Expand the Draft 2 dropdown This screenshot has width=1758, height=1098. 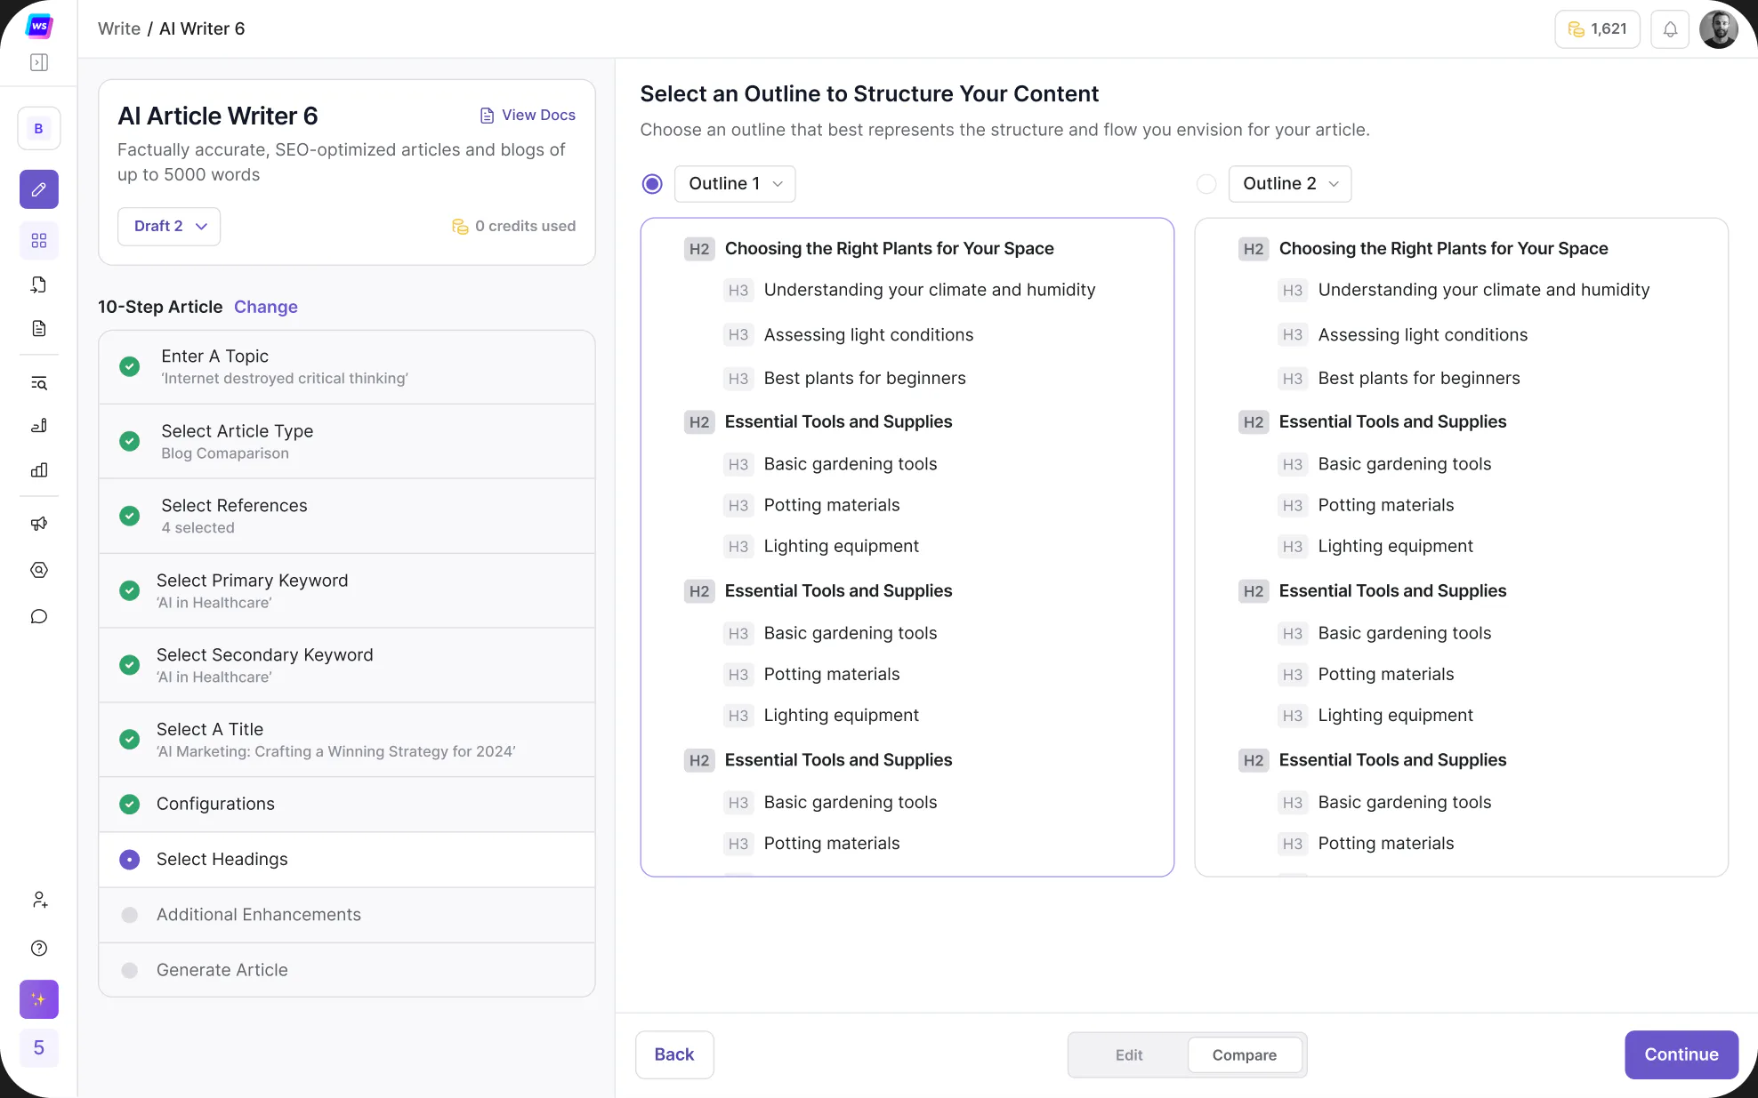(169, 227)
